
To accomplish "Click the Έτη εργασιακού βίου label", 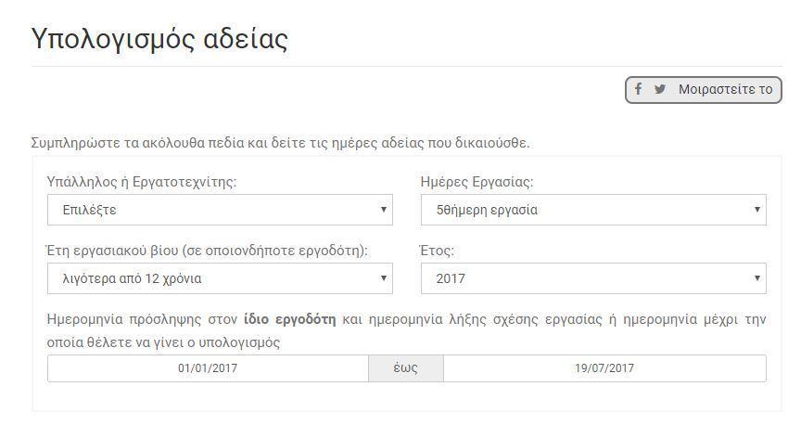I will (x=207, y=251).
